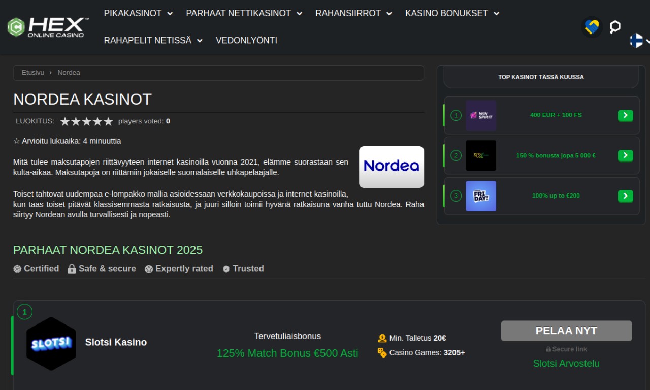The width and height of the screenshot is (650, 390).
Task: Rate with the first star
Action: coord(64,121)
